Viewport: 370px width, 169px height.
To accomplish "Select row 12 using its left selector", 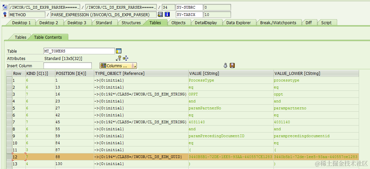I will [x=9, y=157].
